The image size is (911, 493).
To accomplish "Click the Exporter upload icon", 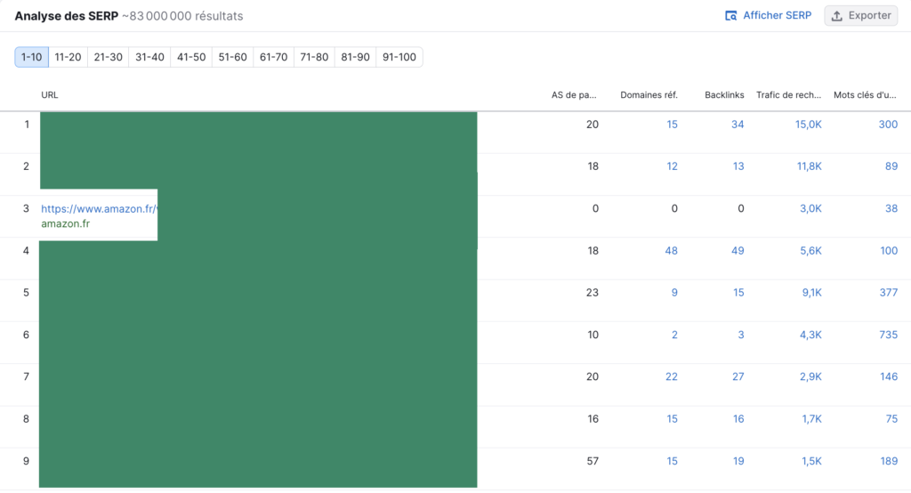I will point(837,16).
